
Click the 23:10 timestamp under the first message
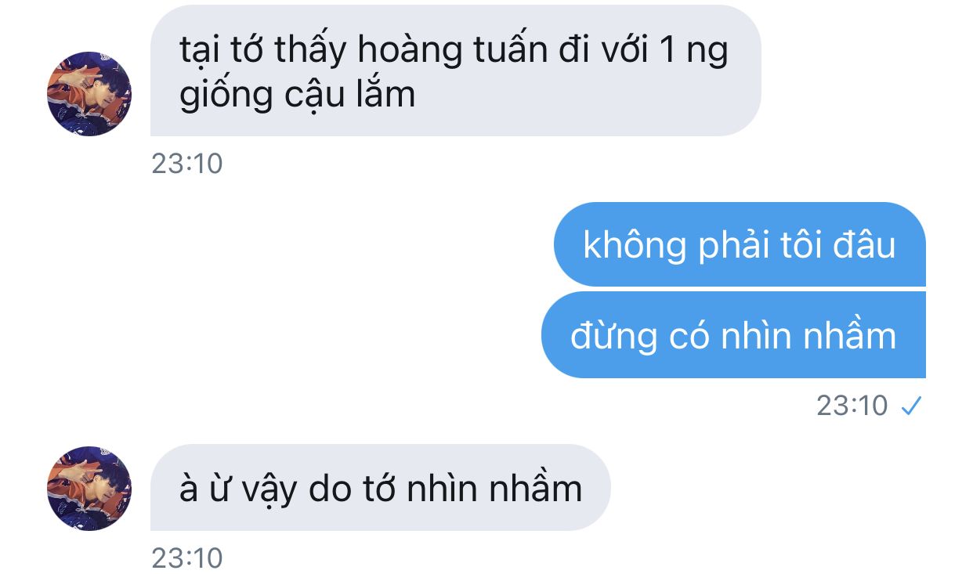click(x=187, y=164)
